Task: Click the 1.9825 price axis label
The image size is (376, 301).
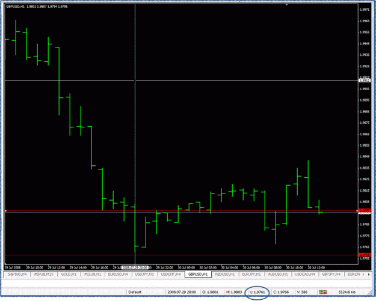Action: pyautogui.click(x=365, y=179)
